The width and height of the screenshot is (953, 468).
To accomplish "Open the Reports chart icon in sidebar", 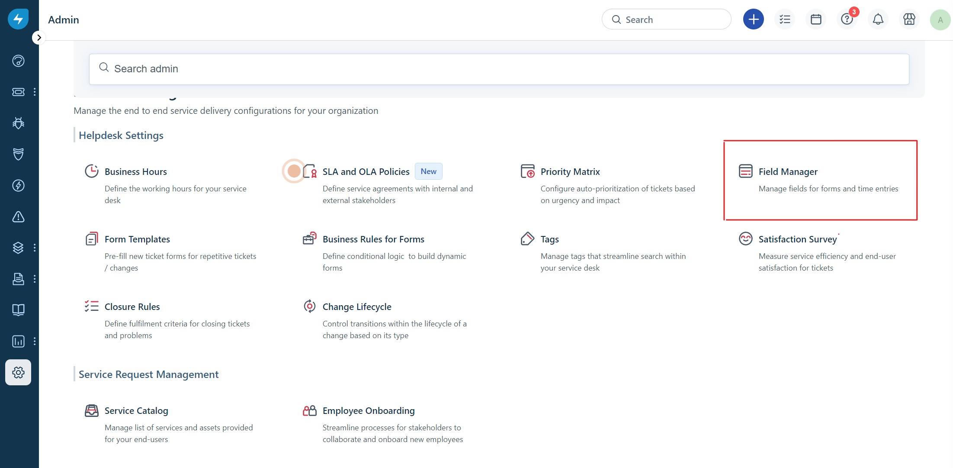I will click(18, 341).
